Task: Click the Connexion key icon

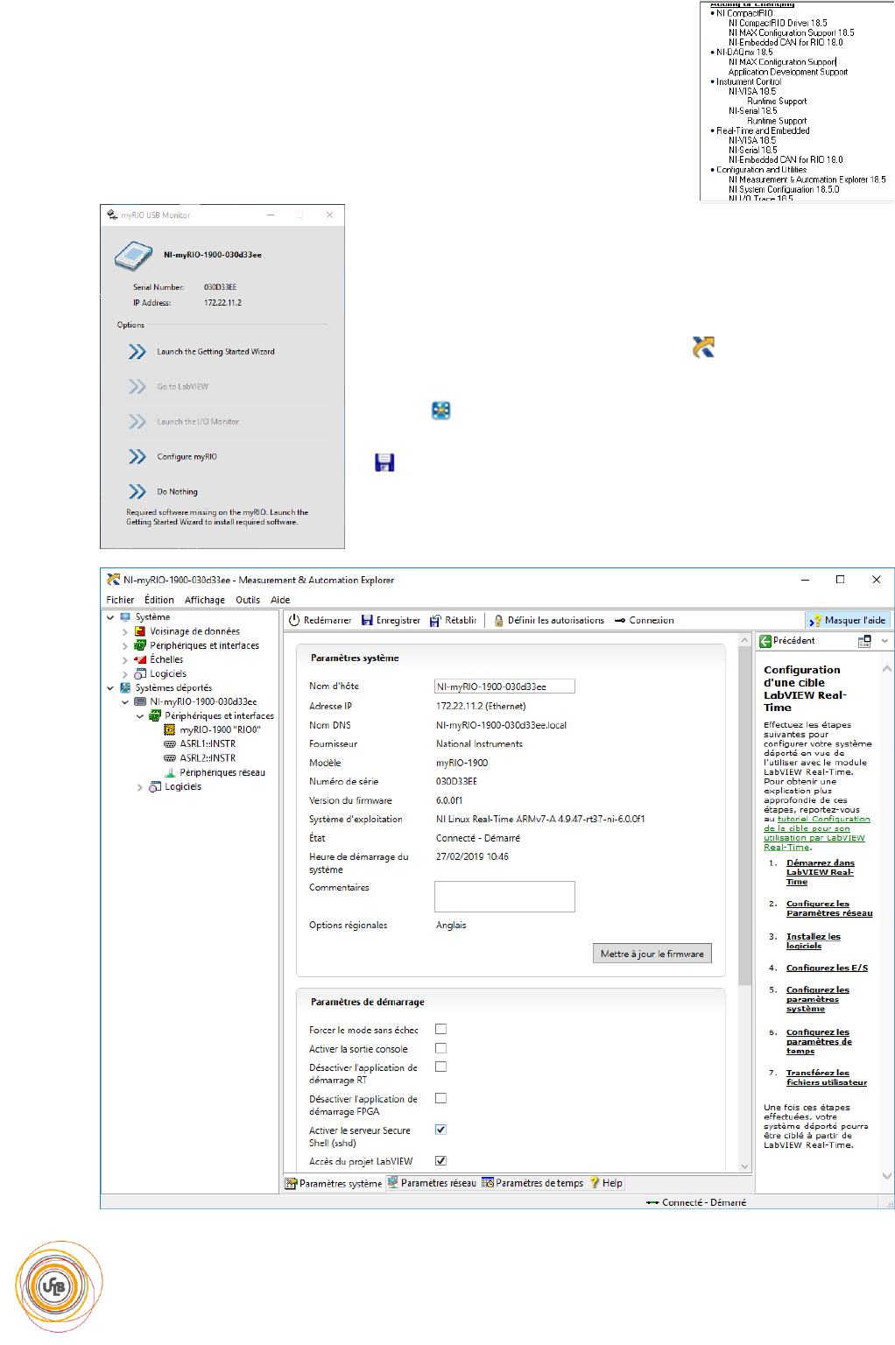Action: click(620, 620)
